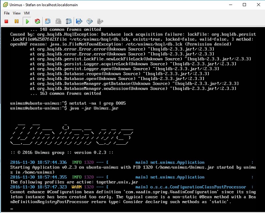The image size is (265, 213).
Task: Click the 'LockFile.newLockFileLock' stack trace line
Action: tap(141, 59)
